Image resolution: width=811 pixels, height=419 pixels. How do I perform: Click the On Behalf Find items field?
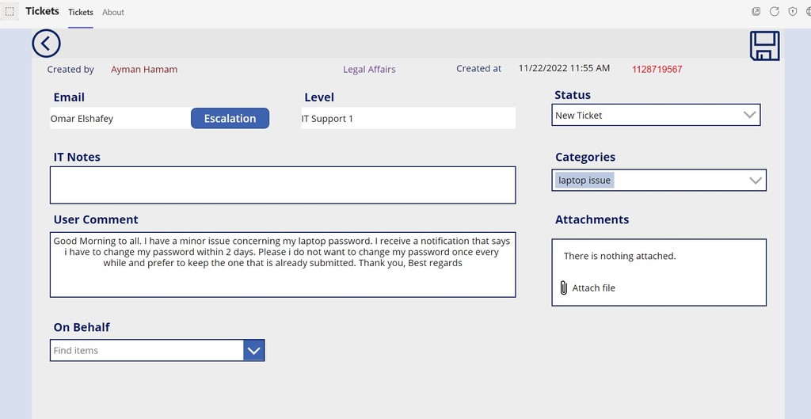click(x=147, y=351)
